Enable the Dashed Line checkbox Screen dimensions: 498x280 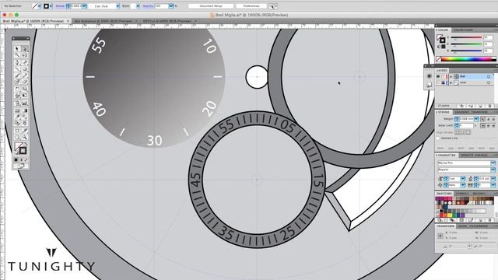[438, 138]
